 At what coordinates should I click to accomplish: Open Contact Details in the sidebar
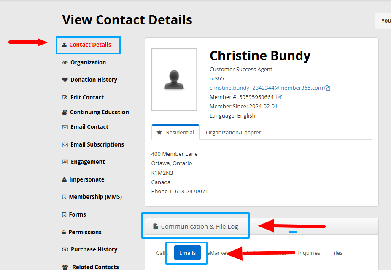pyautogui.click(x=90, y=45)
